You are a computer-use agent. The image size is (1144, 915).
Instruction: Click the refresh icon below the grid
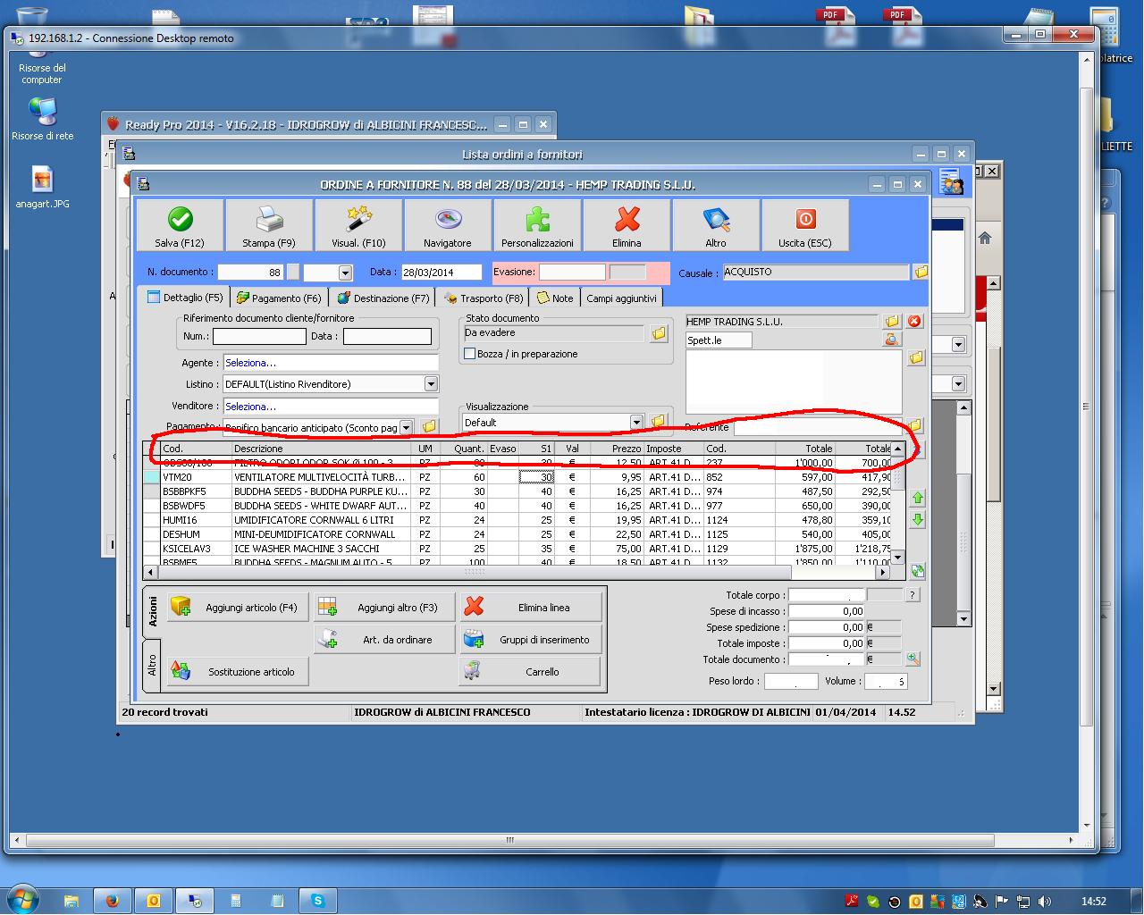point(918,571)
